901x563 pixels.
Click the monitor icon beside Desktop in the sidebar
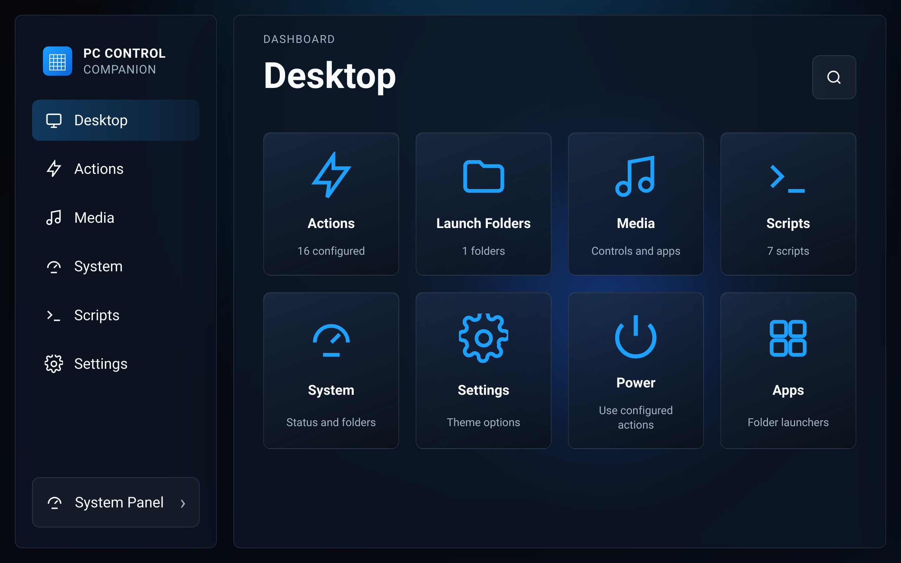tap(53, 120)
